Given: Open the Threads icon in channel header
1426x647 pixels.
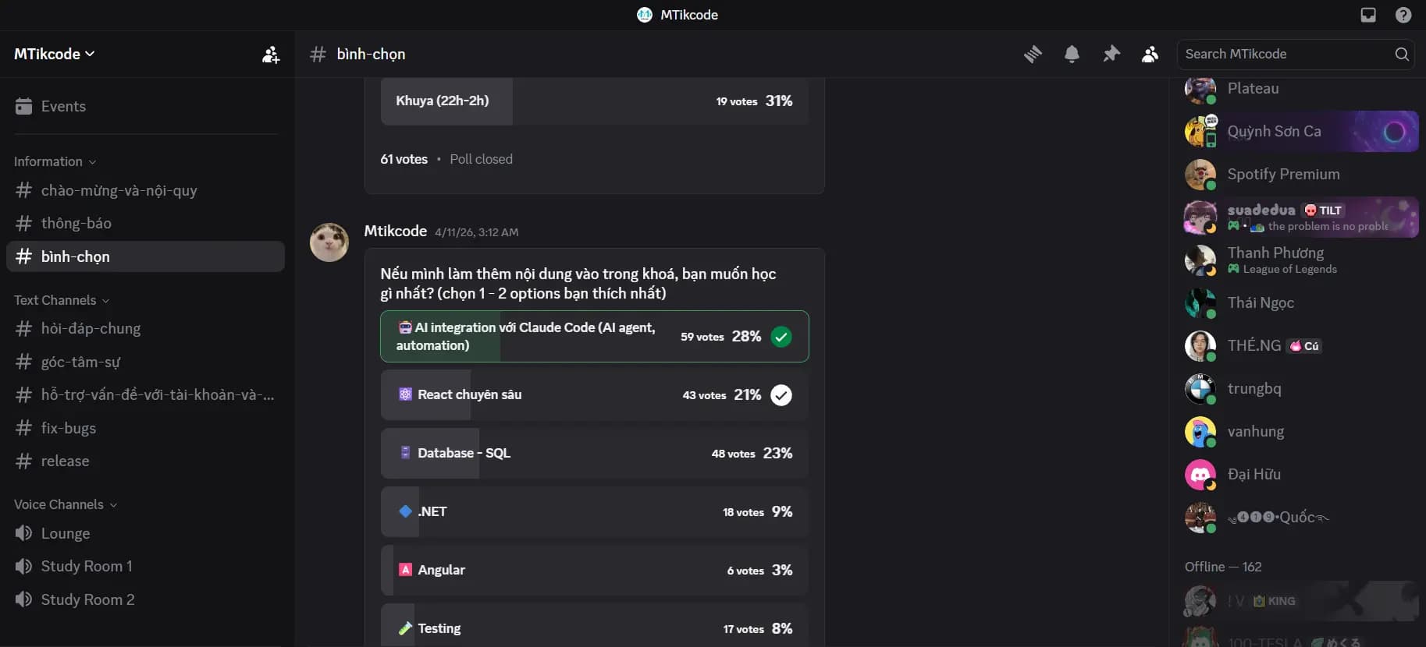Looking at the screenshot, I should click(x=1033, y=54).
